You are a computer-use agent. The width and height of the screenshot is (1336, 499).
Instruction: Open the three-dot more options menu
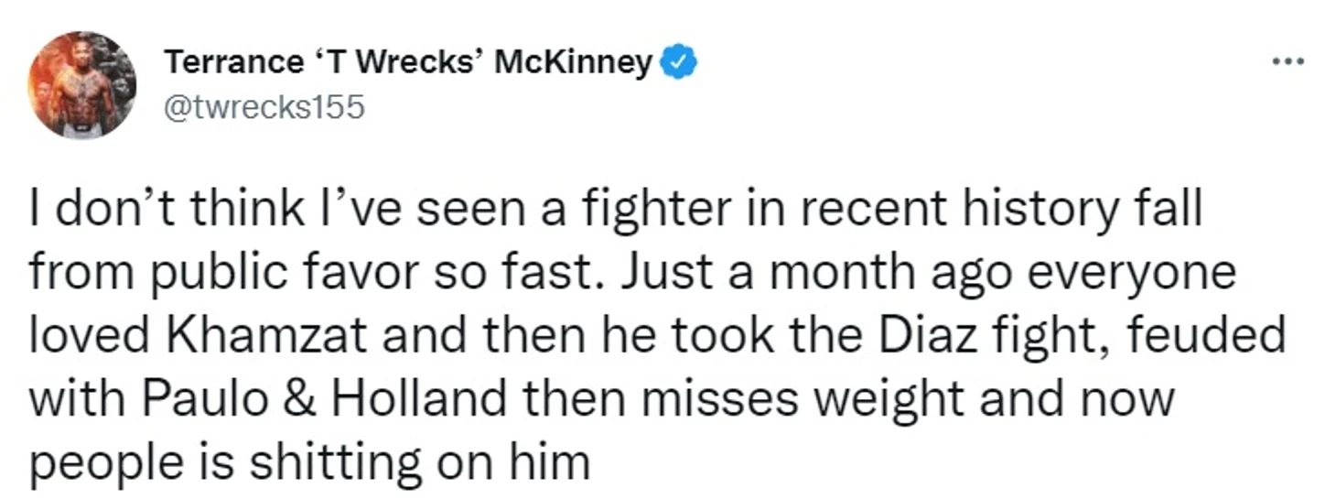point(1288,62)
